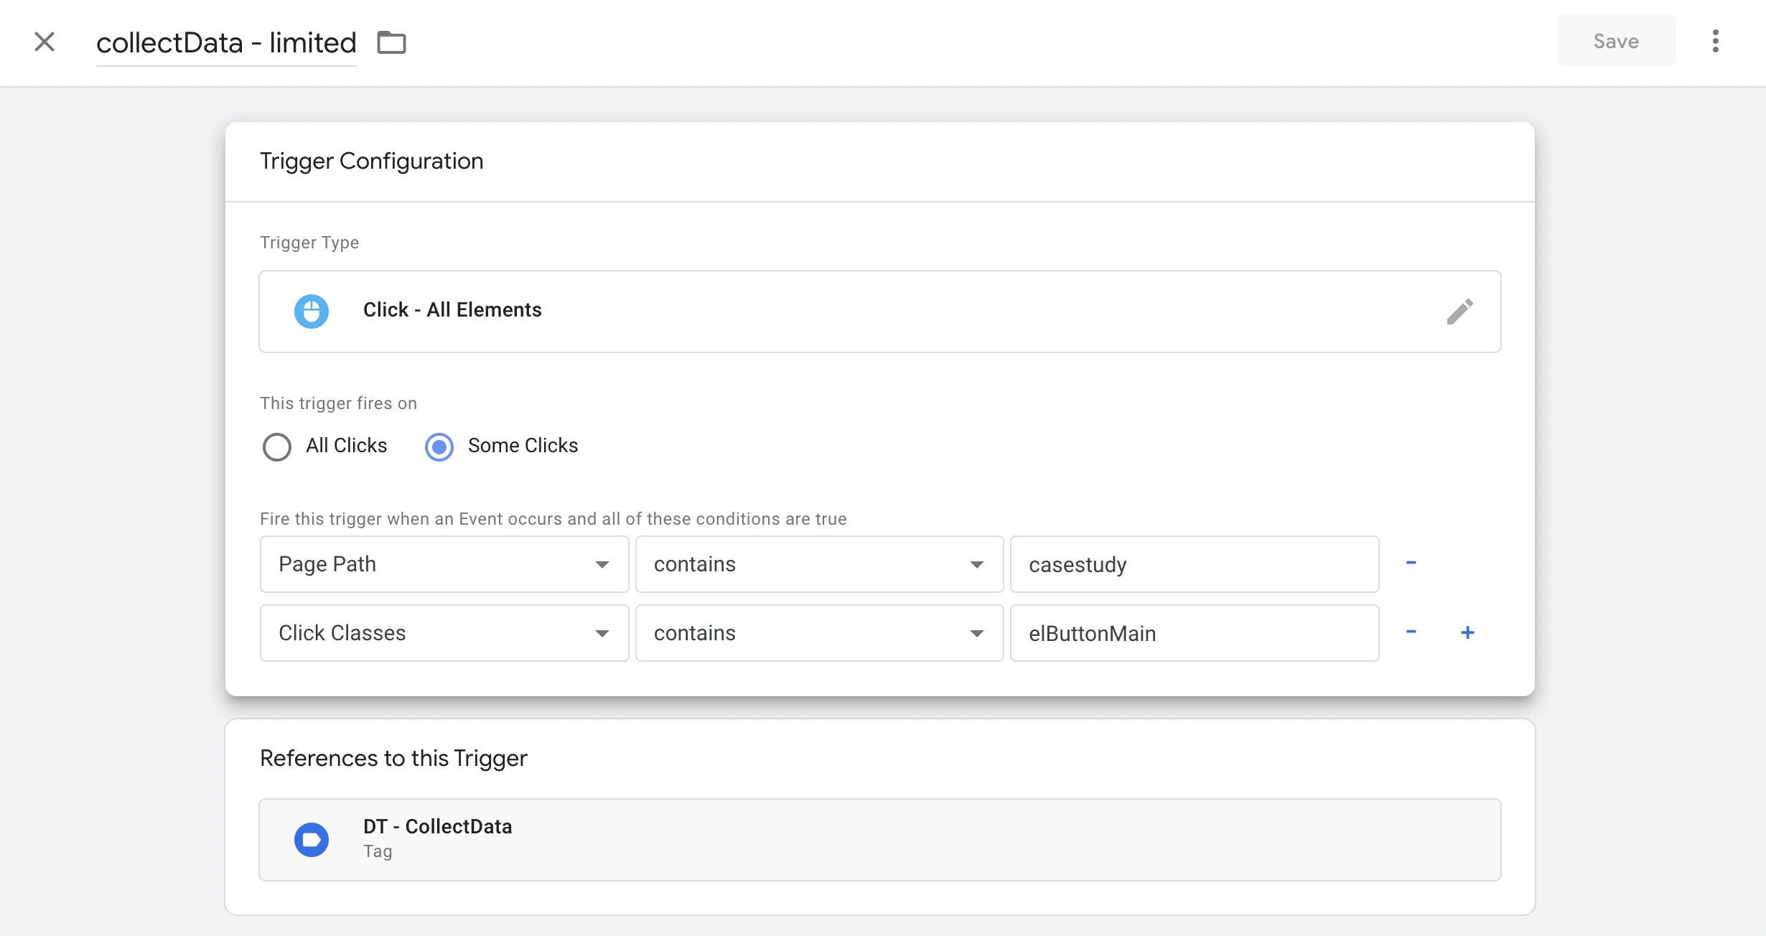Click the DT - CollectData tag icon
The image size is (1766, 936).
[x=312, y=839]
